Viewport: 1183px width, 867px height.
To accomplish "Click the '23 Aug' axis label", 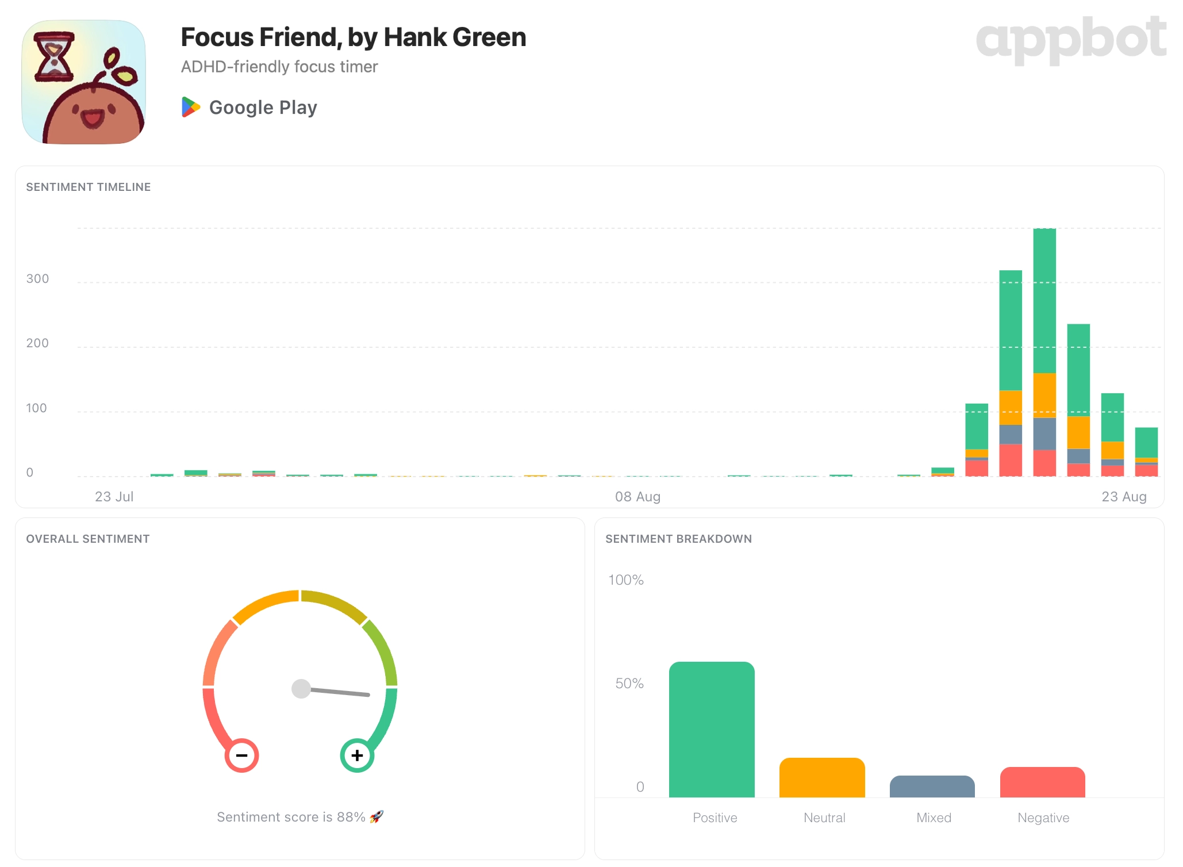I will point(1124,497).
